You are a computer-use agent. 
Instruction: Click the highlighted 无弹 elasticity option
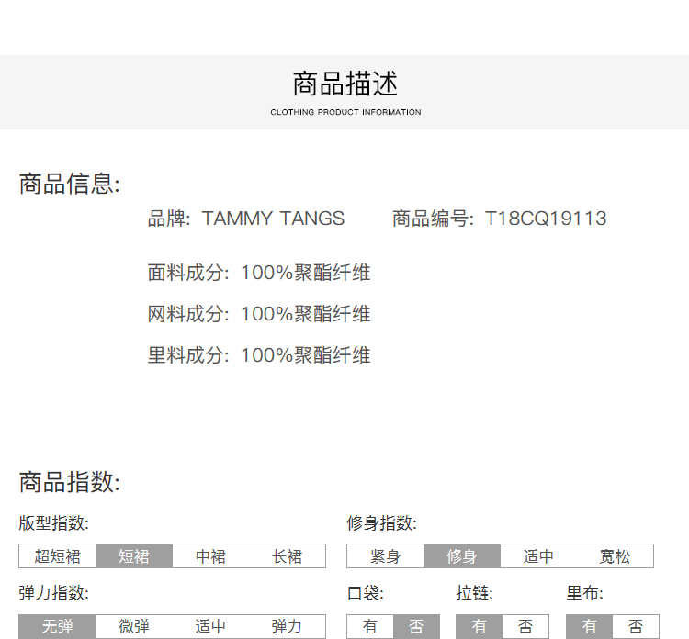57,627
